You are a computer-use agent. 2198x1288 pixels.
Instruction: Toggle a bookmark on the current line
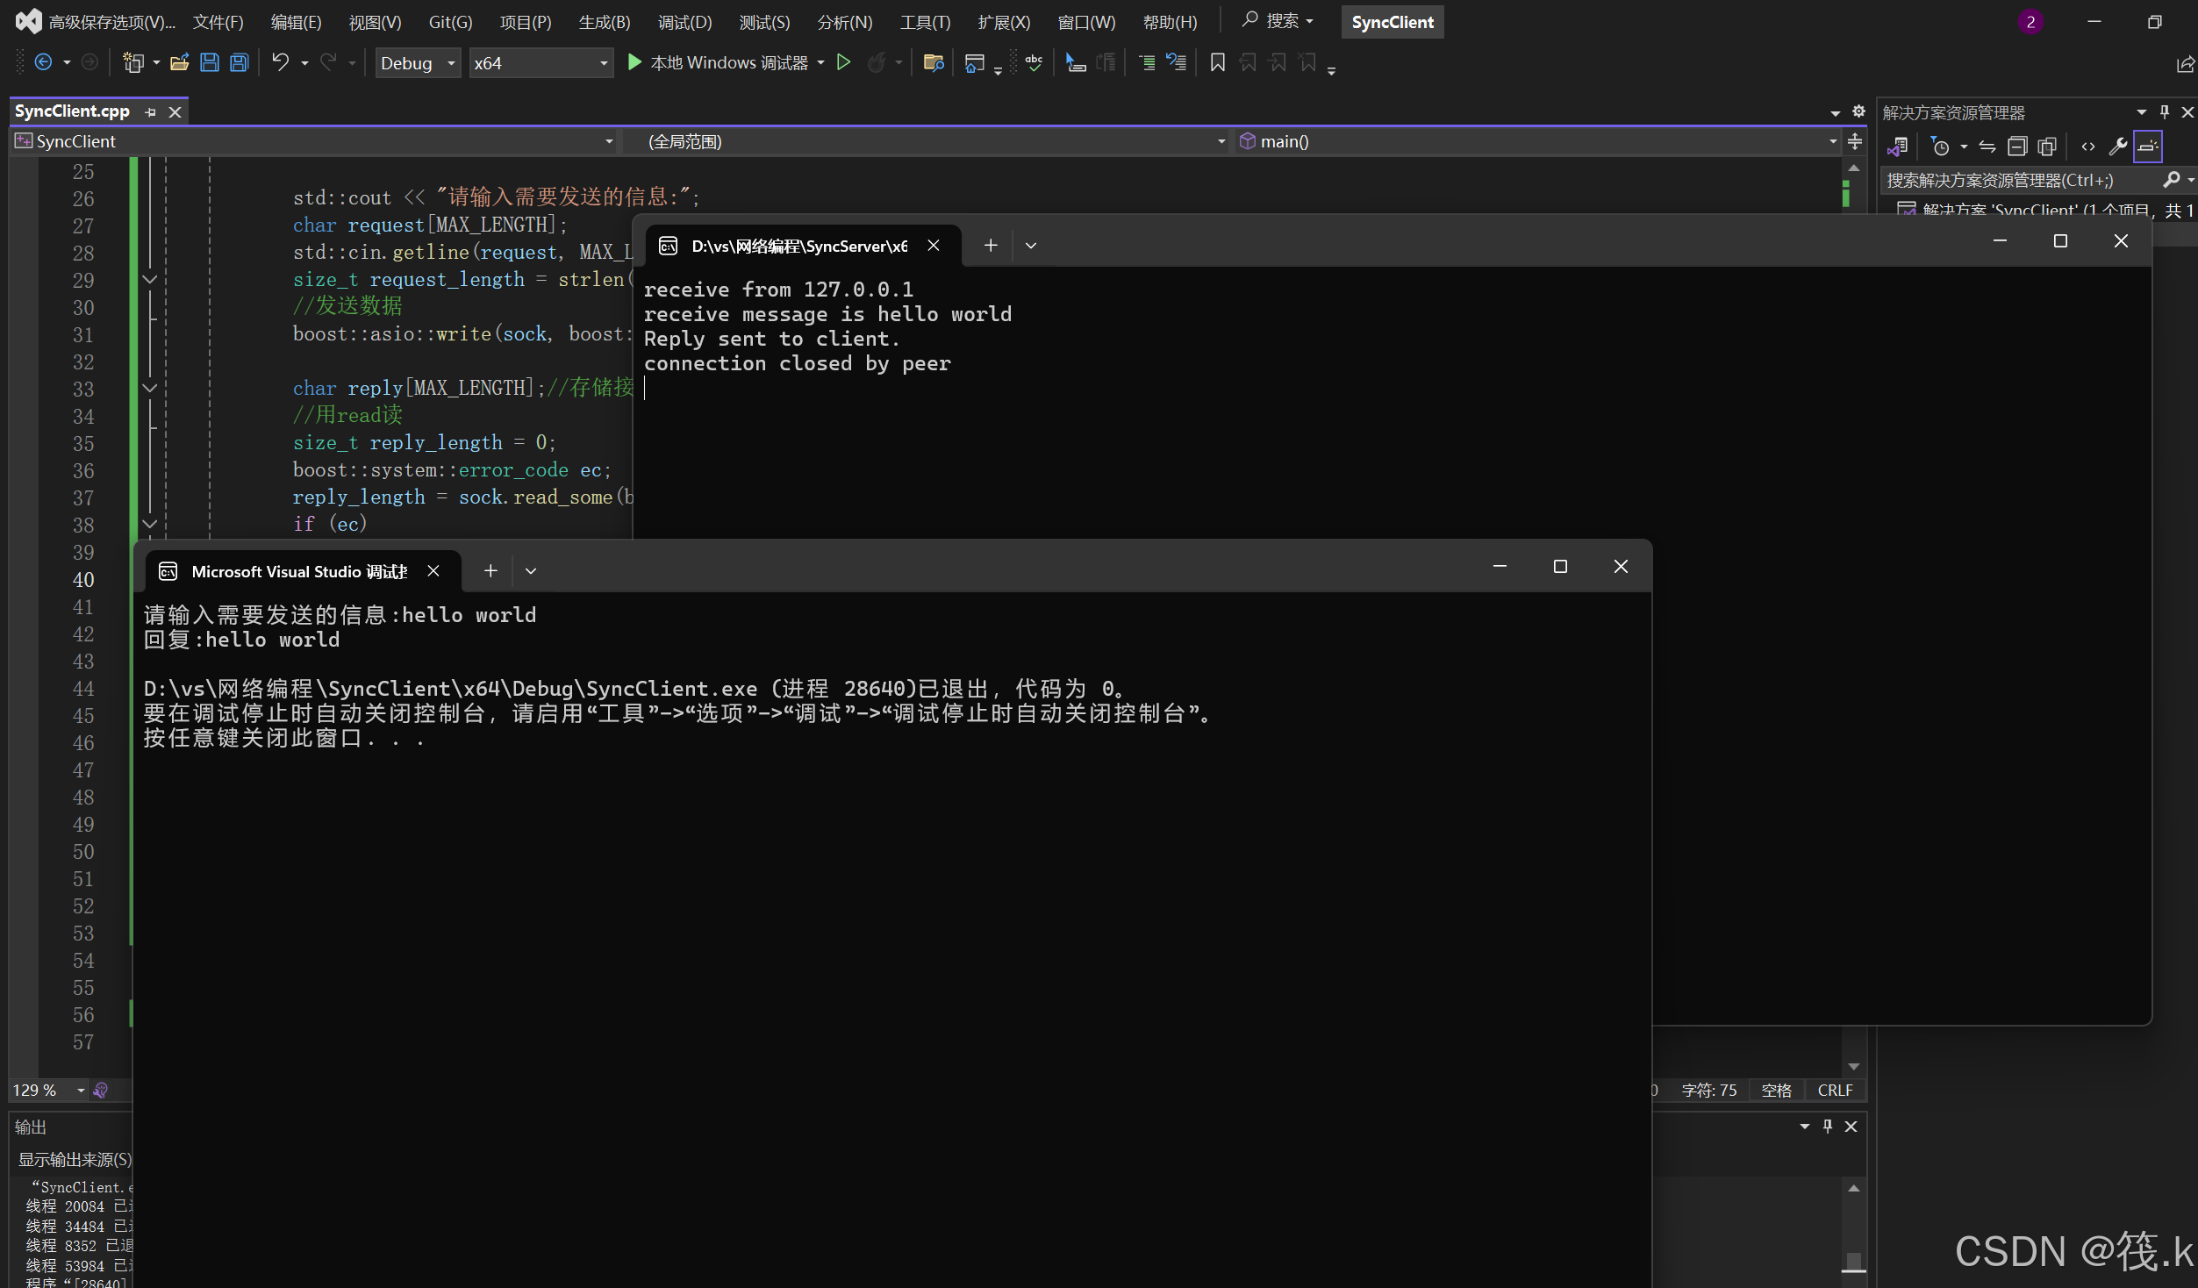tap(1216, 62)
